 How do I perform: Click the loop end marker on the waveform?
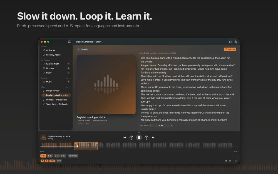[97, 143]
